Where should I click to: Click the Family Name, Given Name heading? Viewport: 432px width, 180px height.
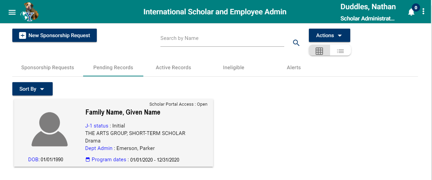tap(123, 112)
